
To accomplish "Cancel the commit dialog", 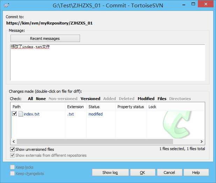I will pyautogui.click(x=169, y=173).
